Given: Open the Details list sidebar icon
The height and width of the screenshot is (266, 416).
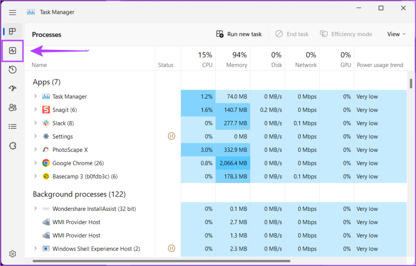Looking at the screenshot, I should tap(13, 127).
